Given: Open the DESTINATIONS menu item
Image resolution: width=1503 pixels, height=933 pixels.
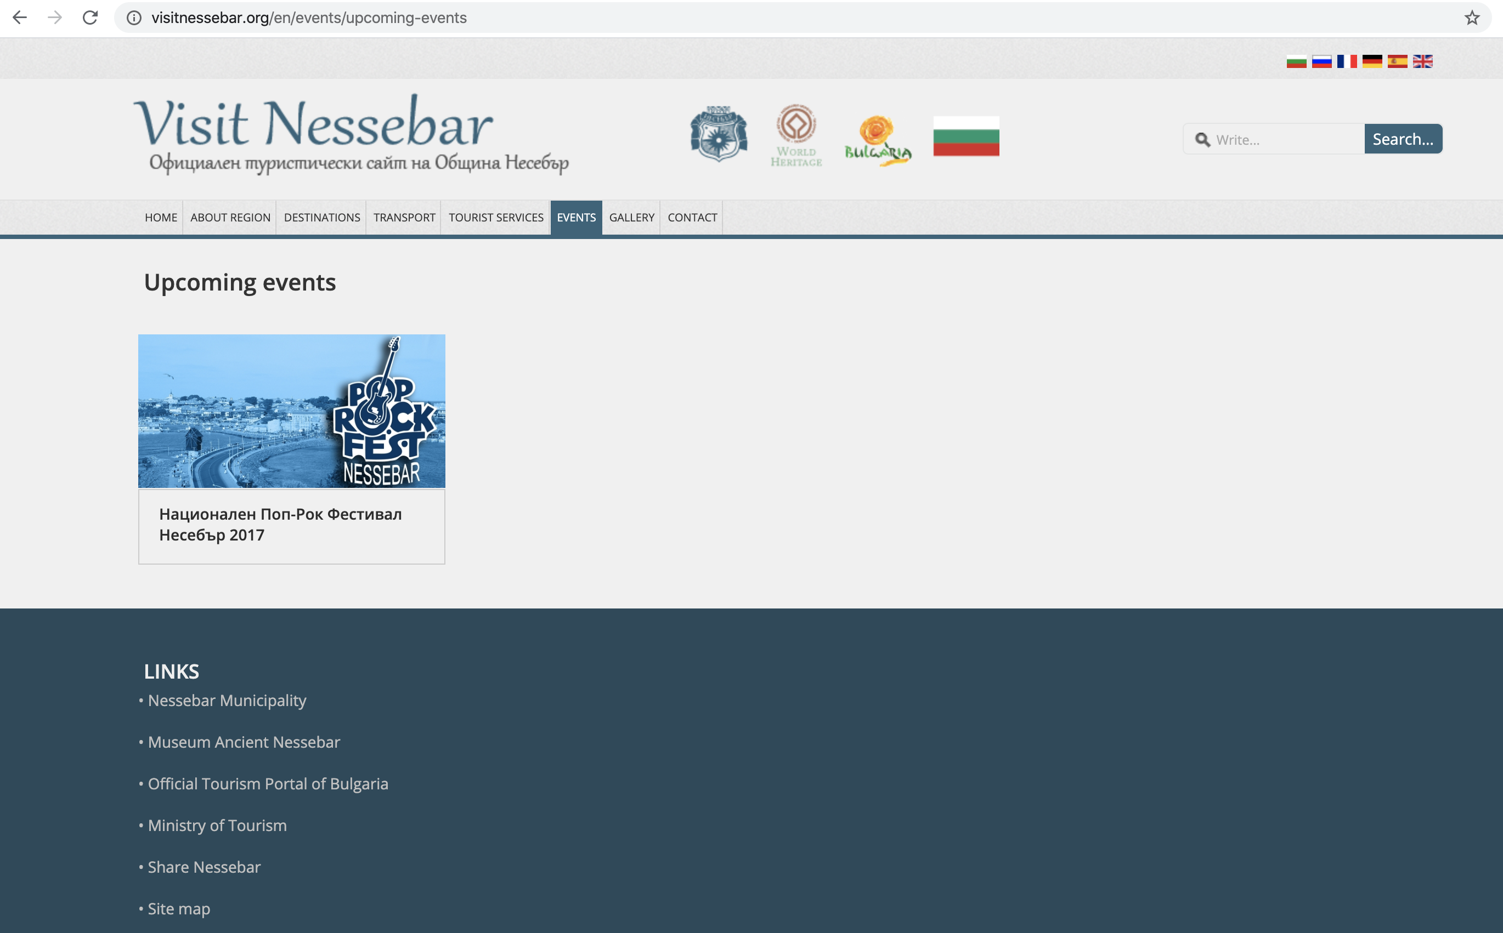Looking at the screenshot, I should click(x=321, y=218).
